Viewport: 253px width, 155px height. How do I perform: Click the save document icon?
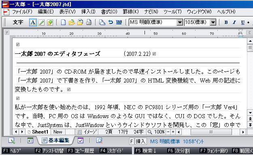(80, 22)
